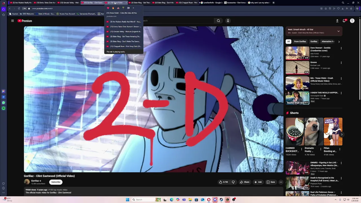Open options for Tessa Violet Crush mix
The height and width of the screenshot is (203, 361).
tap(341, 79)
